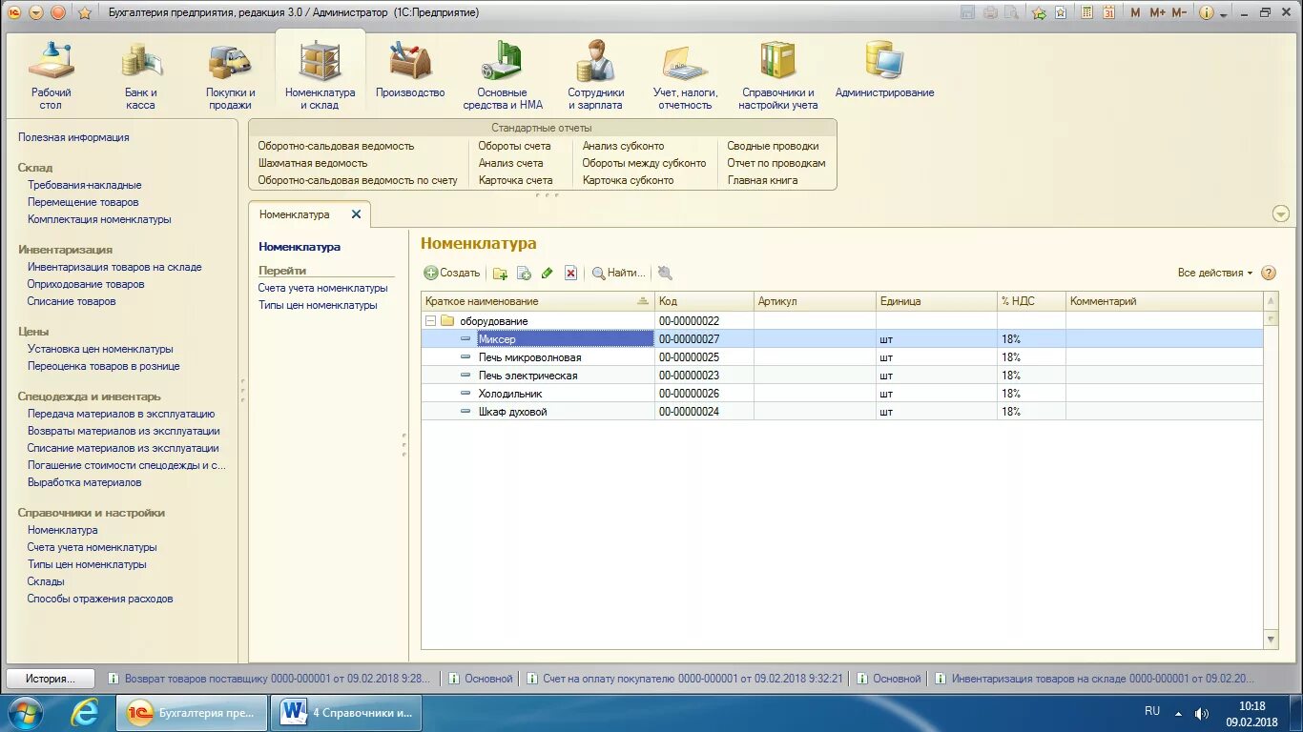Click the copy item icon in toolbar

(x=524, y=274)
